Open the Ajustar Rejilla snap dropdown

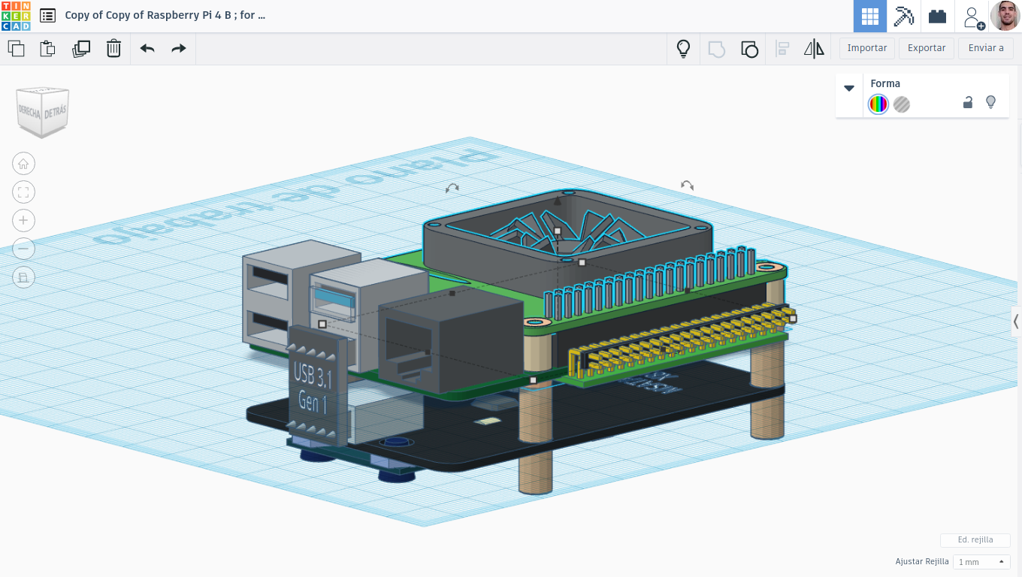click(981, 562)
